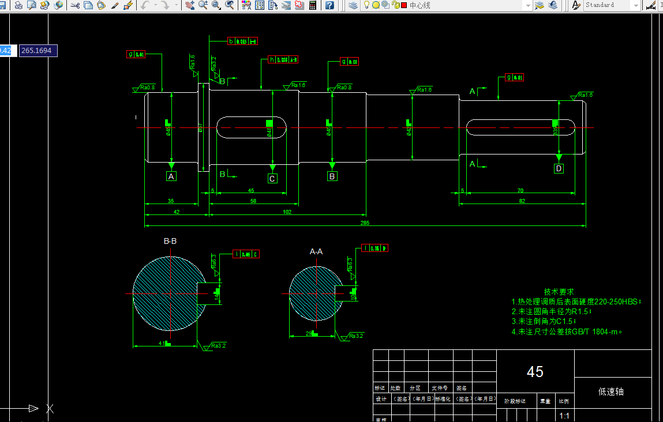The image size is (663, 422).
Task: Click the B-B section view label
Action: click(x=170, y=241)
